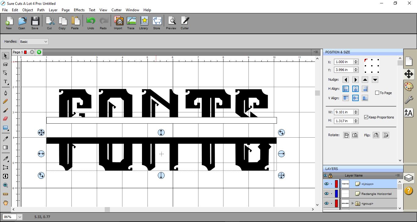Screen dimensions: 417x222
Task: Activate the Zoom magnifier tool
Action: (5, 185)
